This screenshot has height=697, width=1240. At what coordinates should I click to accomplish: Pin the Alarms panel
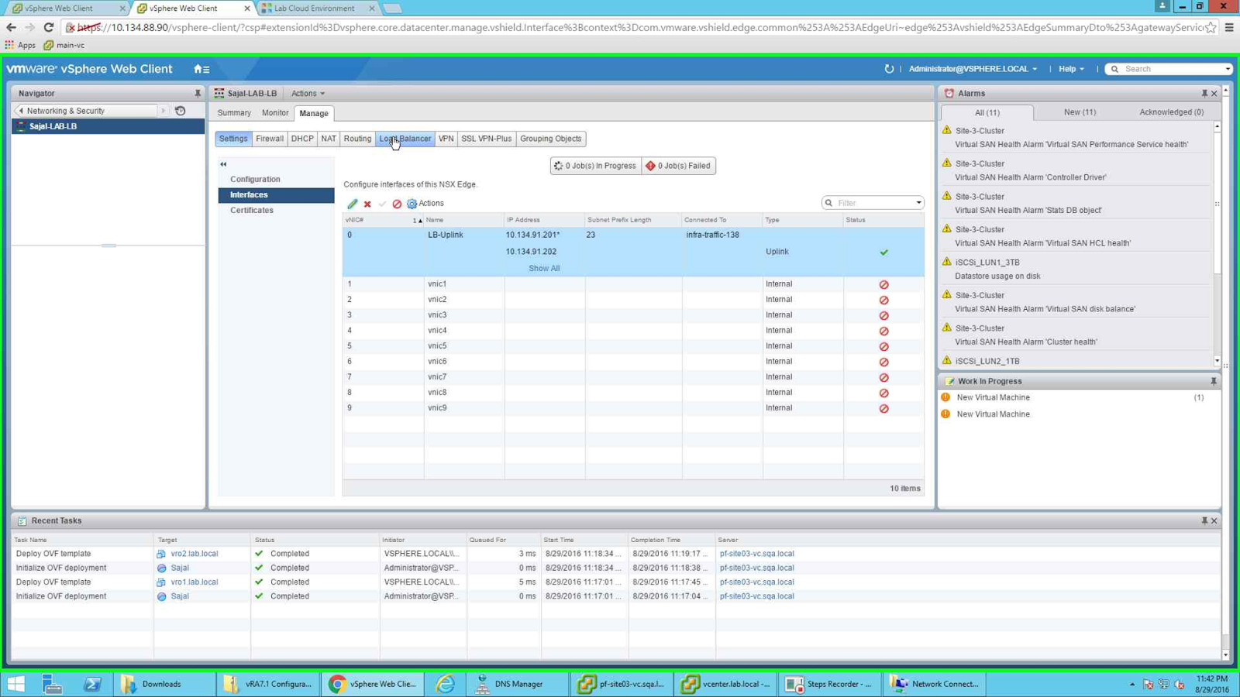tap(1204, 93)
